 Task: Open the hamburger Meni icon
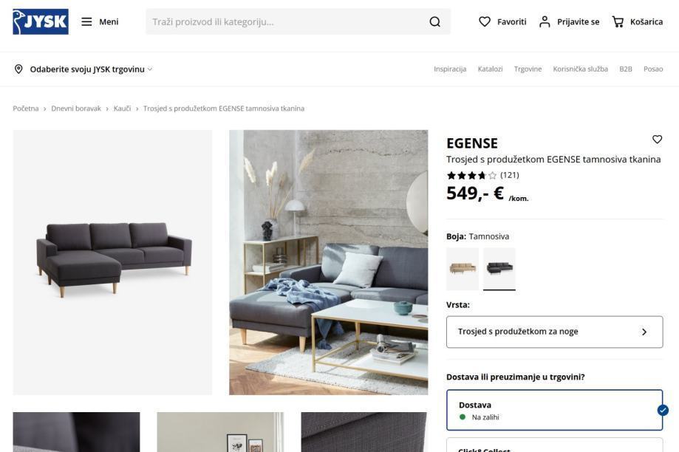(x=86, y=21)
